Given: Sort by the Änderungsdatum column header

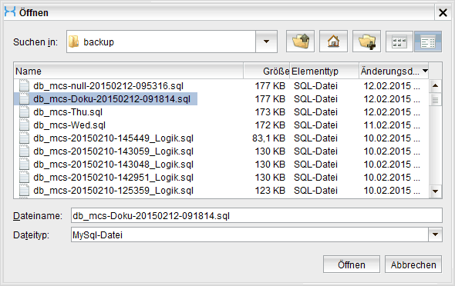Looking at the screenshot, I should (394, 71).
